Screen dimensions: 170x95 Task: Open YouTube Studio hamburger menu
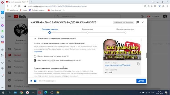[x=10, y=16]
